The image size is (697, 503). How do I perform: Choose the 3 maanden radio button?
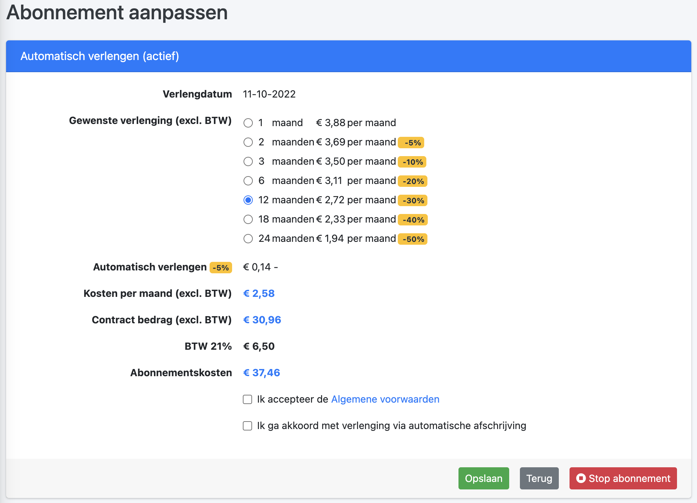coord(248,161)
